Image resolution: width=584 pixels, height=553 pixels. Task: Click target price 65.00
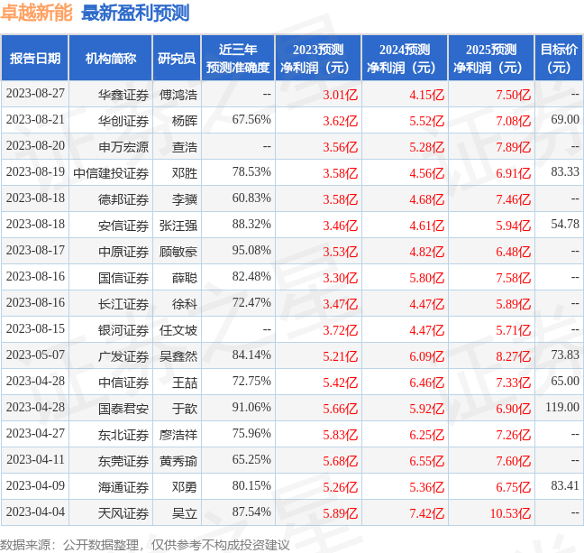tap(565, 381)
